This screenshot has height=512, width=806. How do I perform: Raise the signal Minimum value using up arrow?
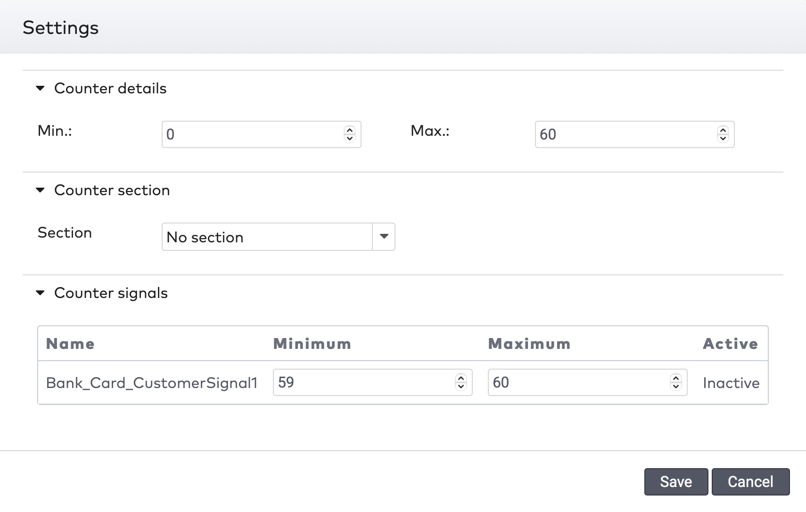pos(461,378)
